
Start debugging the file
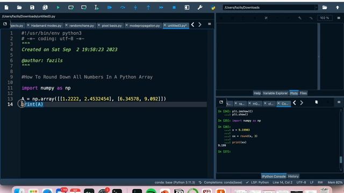(110, 8)
